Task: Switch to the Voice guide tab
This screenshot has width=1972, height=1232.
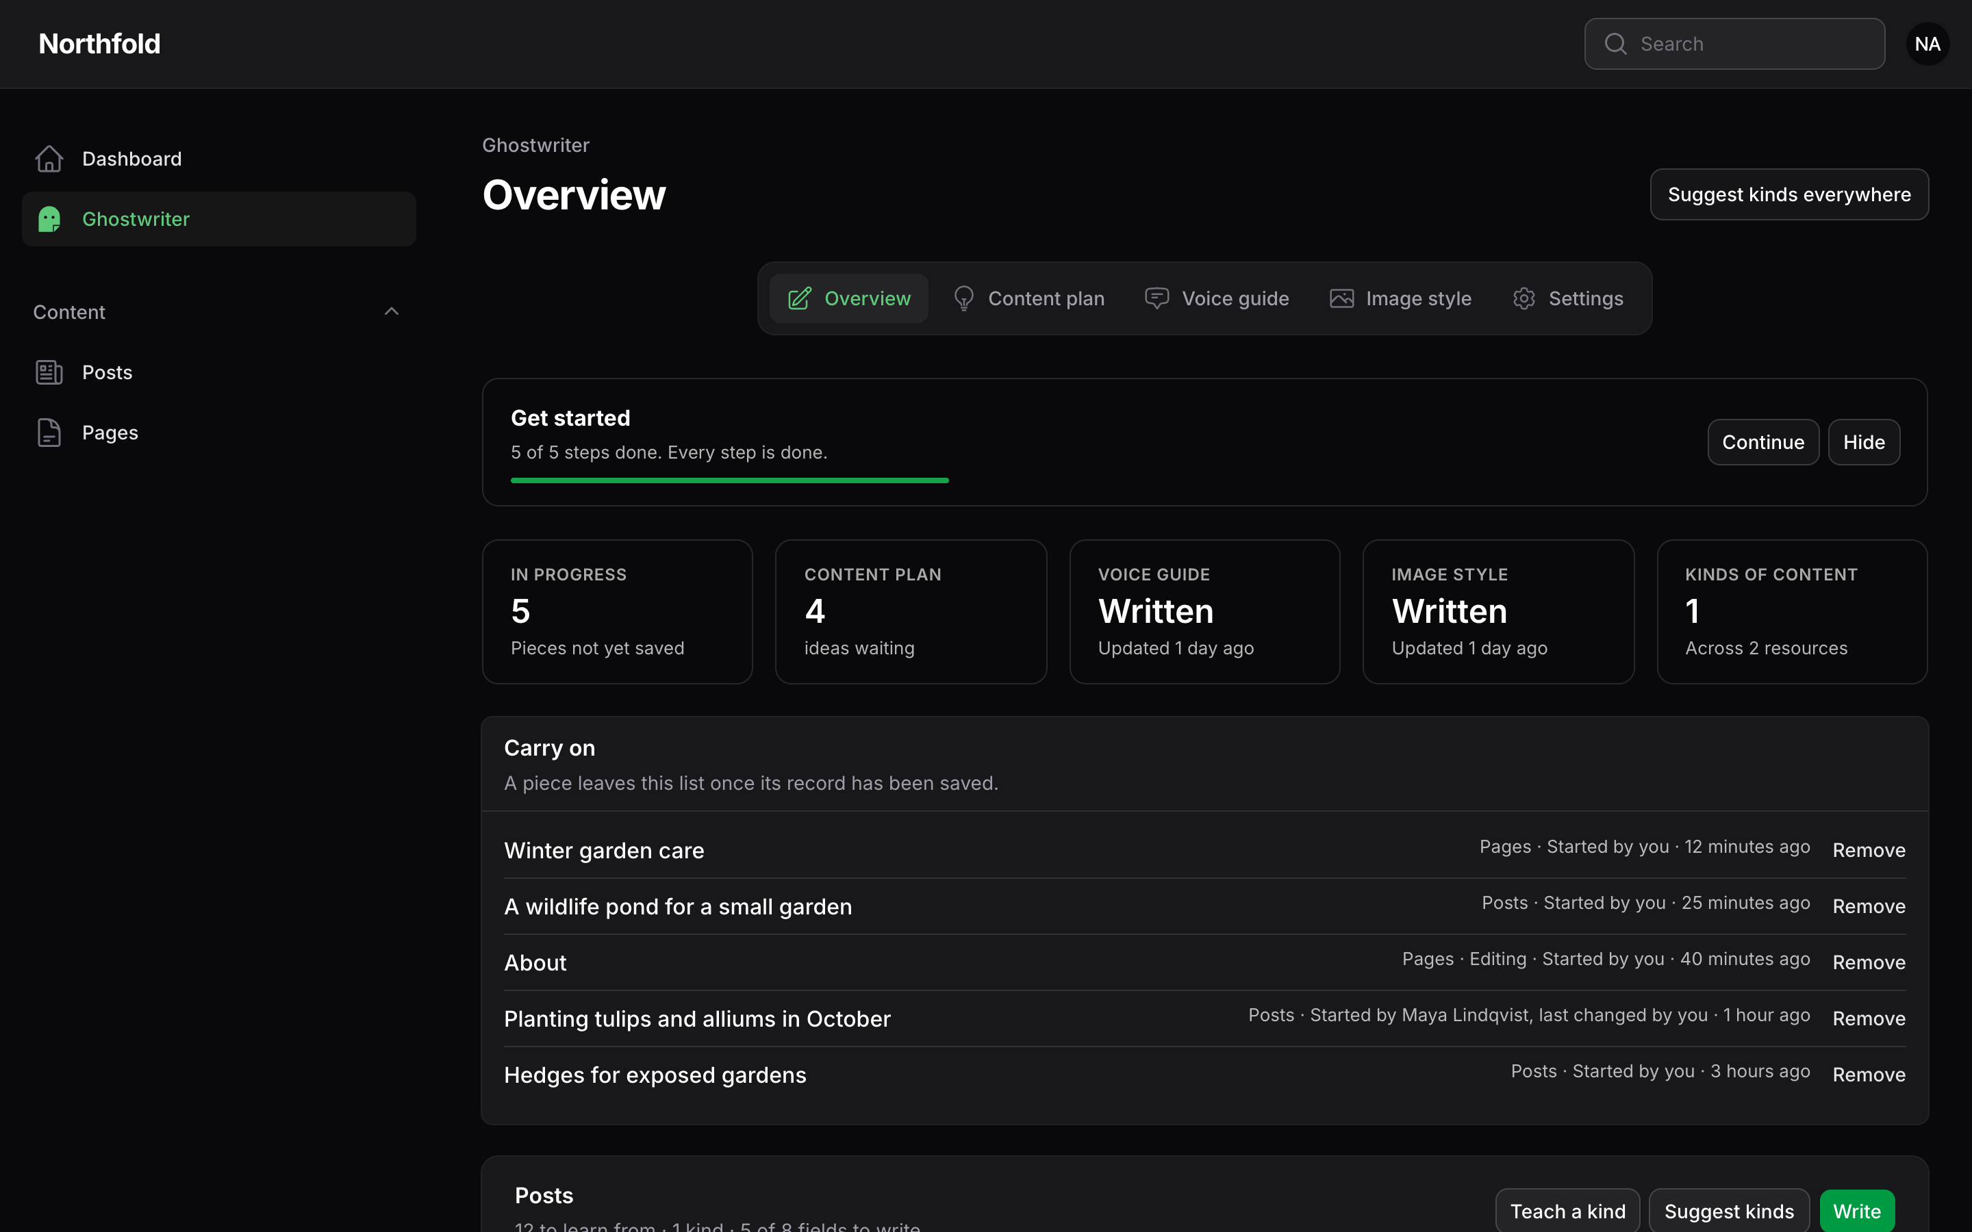Action: 1217,298
